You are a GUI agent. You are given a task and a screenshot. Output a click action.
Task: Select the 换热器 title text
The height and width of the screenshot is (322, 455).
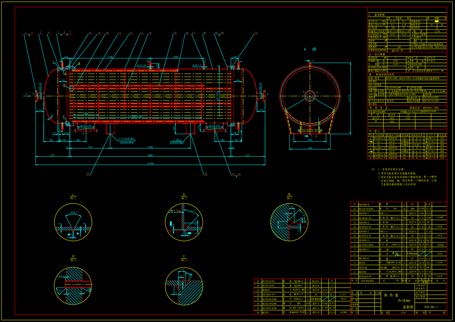[391, 295]
